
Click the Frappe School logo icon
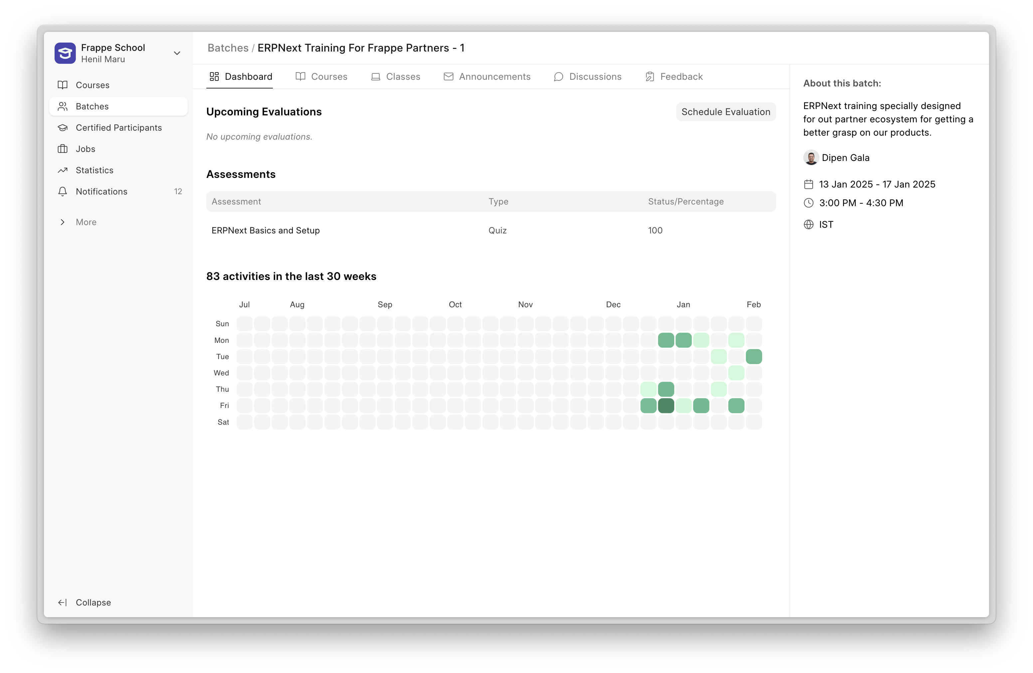pos(65,53)
